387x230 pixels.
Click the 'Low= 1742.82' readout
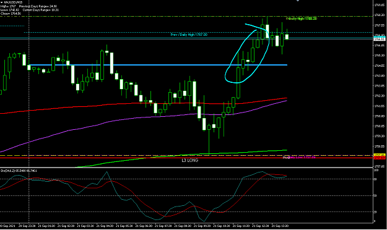pos(10,10)
